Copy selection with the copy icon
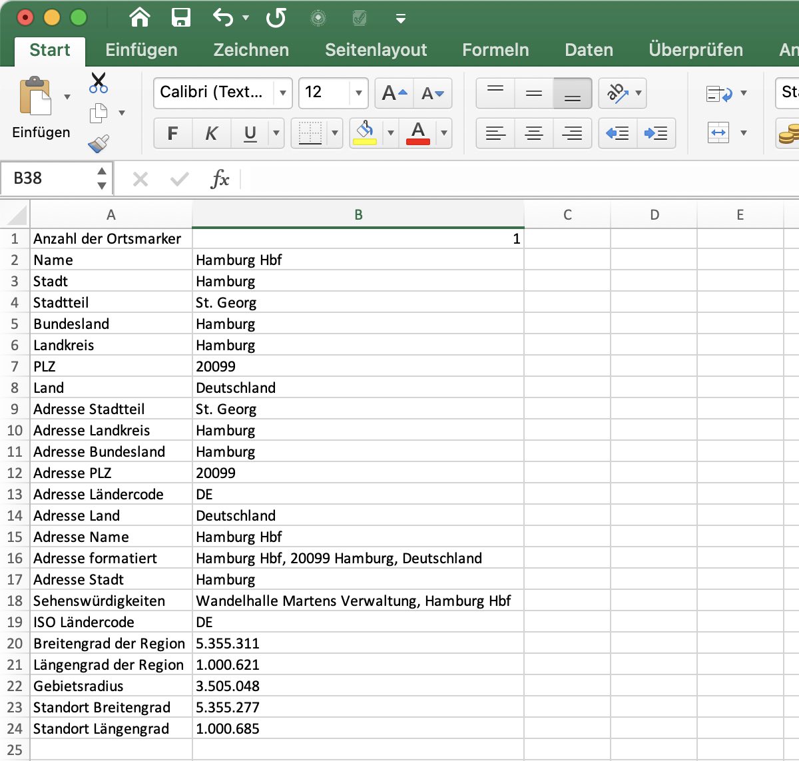The width and height of the screenshot is (799, 761). pos(99,113)
